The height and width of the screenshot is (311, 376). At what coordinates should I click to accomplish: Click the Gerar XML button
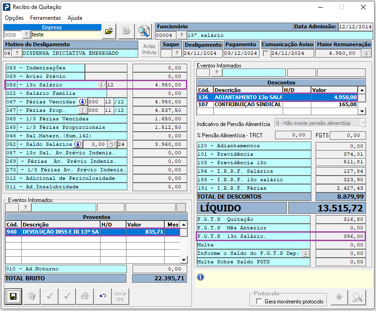point(120,296)
